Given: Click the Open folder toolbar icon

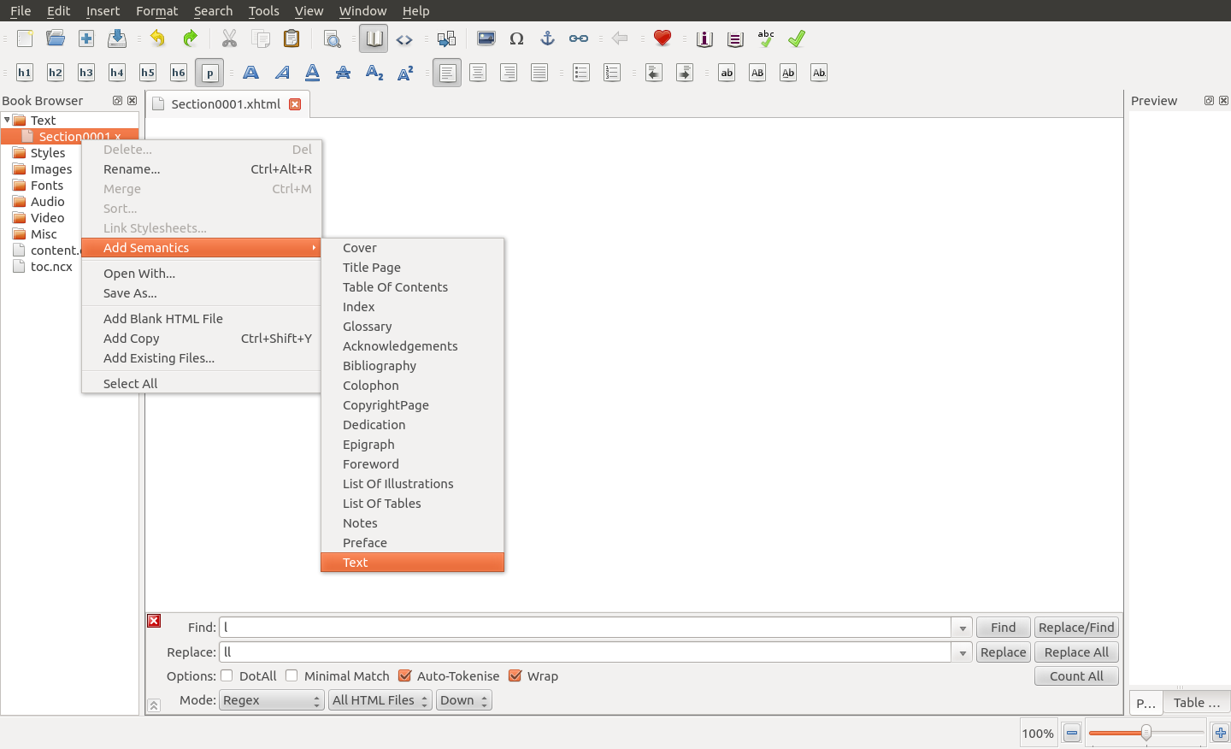Looking at the screenshot, I should [56, 38].
